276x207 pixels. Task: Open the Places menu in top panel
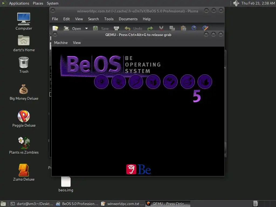tap(38, 3)
